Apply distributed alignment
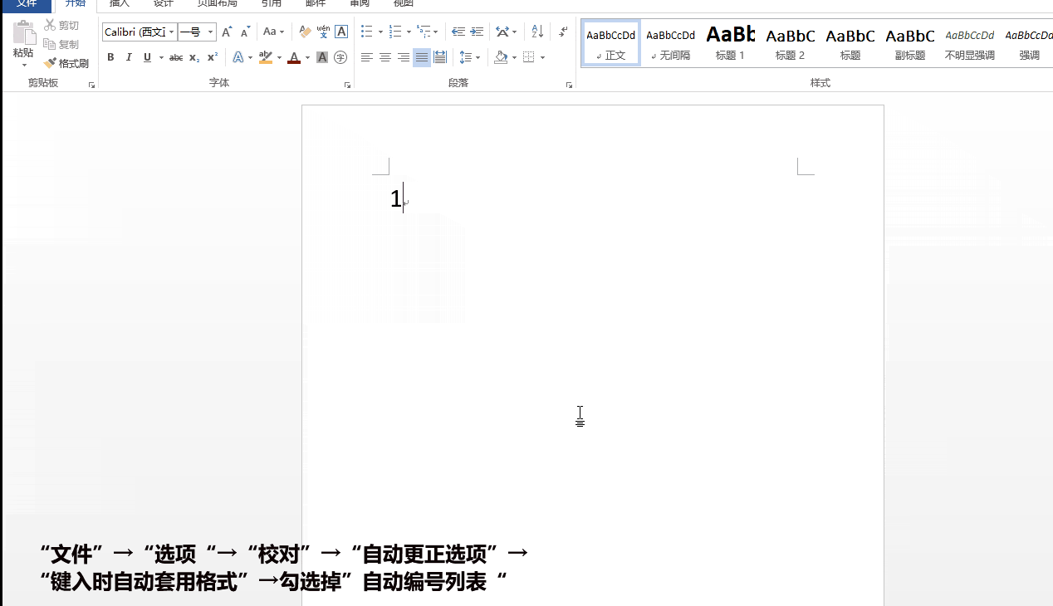The image size is (1053, 606). 440,57
